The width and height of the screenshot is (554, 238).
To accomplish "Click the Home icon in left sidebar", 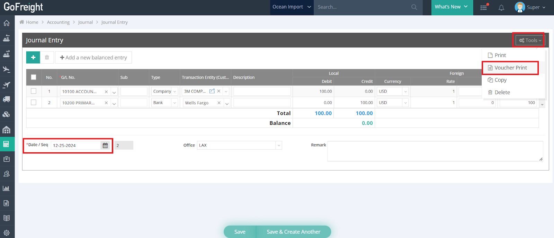I will point(7,23).
